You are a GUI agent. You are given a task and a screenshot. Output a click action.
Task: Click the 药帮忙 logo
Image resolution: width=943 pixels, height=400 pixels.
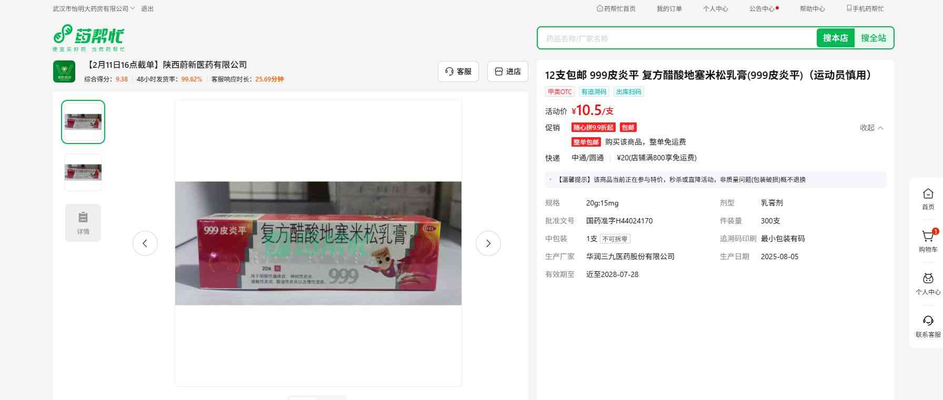pos(88,37)
